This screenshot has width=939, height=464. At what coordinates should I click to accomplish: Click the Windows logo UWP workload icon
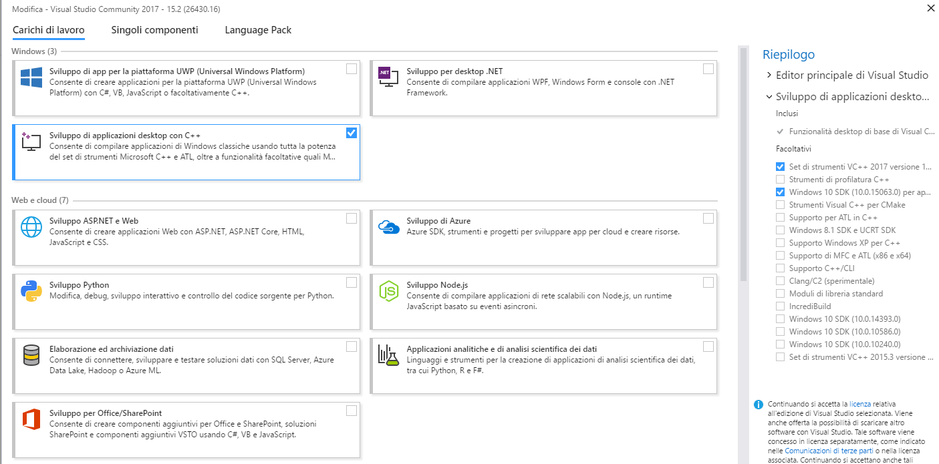click(31, 77)
